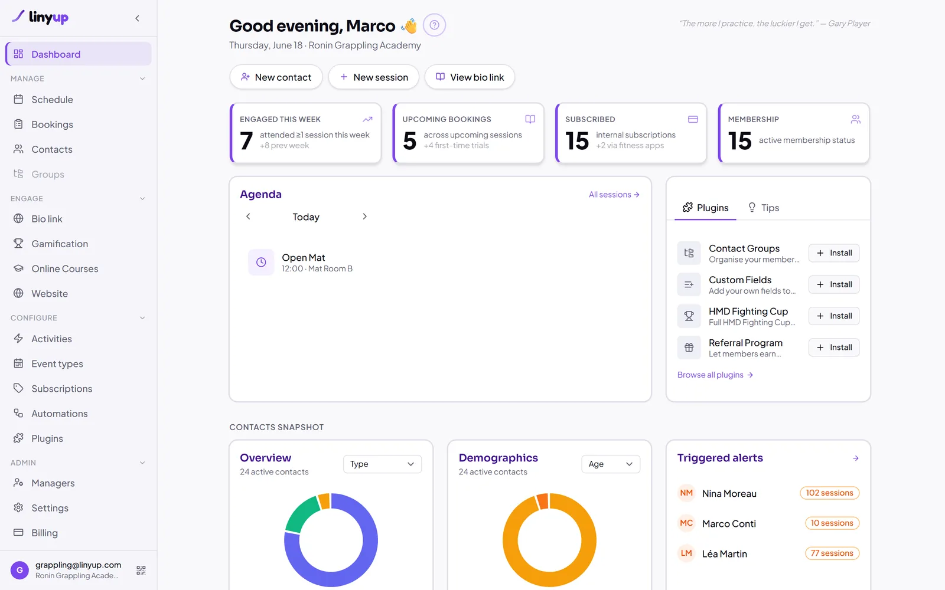Click the 102 sessions badge
The width and height of the screenshot is (945, 590).
click(x=829, y=493)
